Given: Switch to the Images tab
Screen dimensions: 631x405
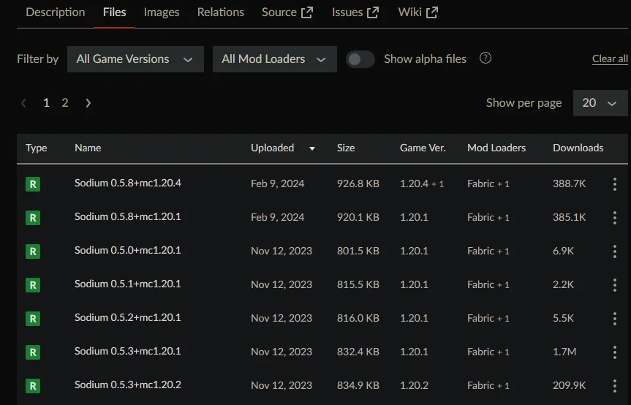Looking at the screenshot, I should [x=162, y=12].
